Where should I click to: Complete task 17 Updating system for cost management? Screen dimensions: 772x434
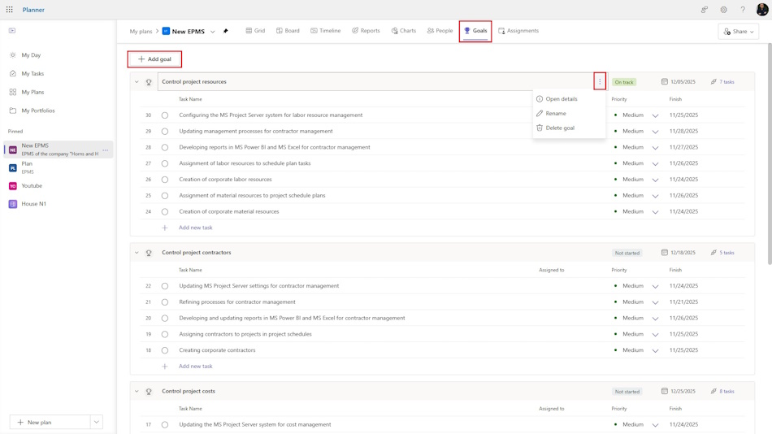(165, 424)
